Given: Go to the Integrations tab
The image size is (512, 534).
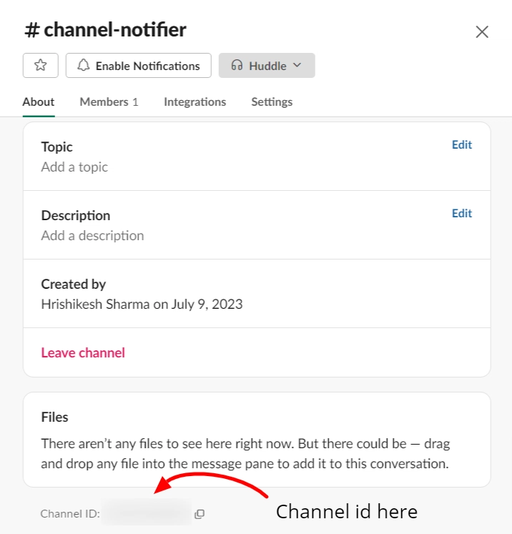Looking at the screenshot, I should click(195, 102).
